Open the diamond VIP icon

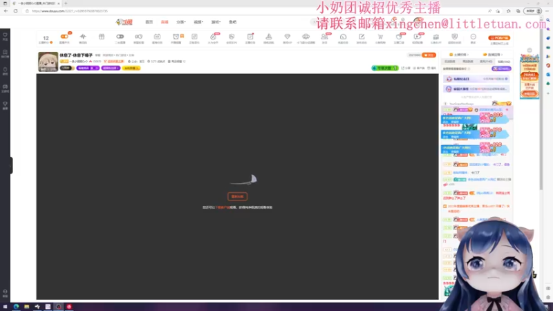click(x=288, y=37)
